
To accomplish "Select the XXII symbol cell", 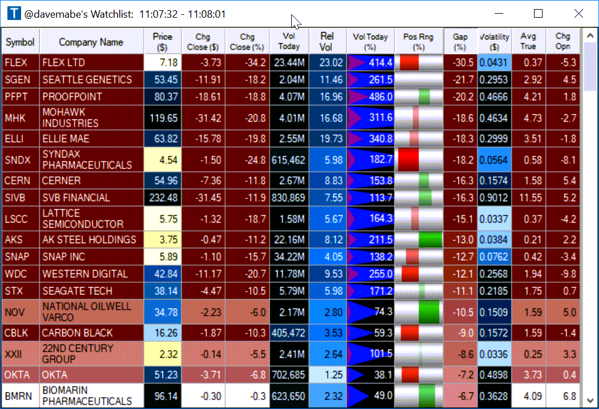I will coord(21,354).
